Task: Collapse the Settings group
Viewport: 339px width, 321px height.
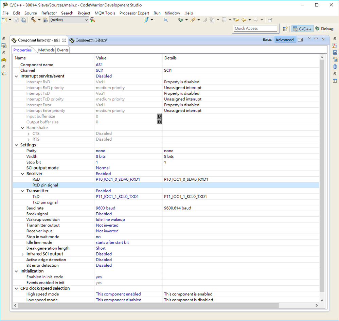Action: pyautogui.click(x=16, y=145)
